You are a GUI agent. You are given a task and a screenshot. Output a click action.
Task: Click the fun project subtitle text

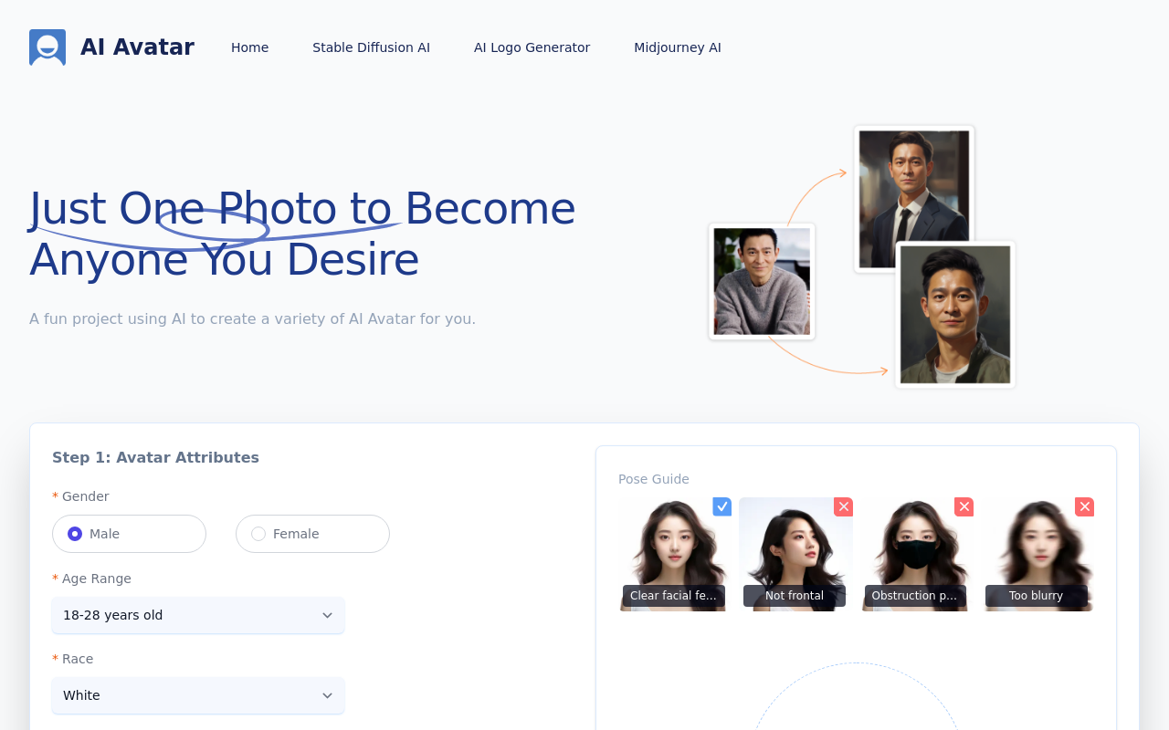click(252, 318)
